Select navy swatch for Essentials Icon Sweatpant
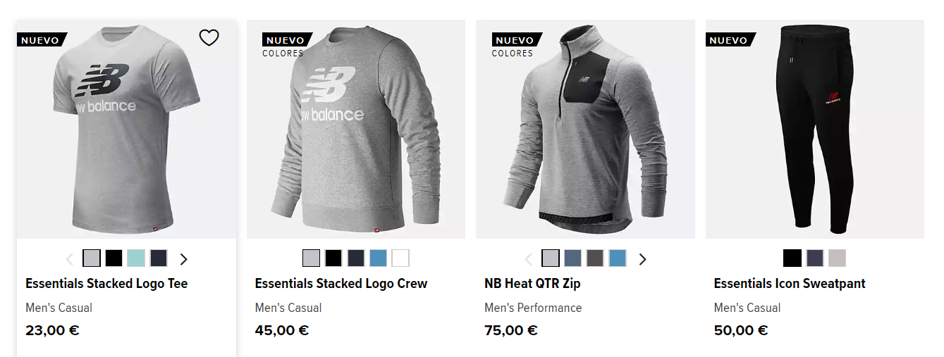Image resolution: width=944 pixels, height=357 pixels. tap(815, 258)
